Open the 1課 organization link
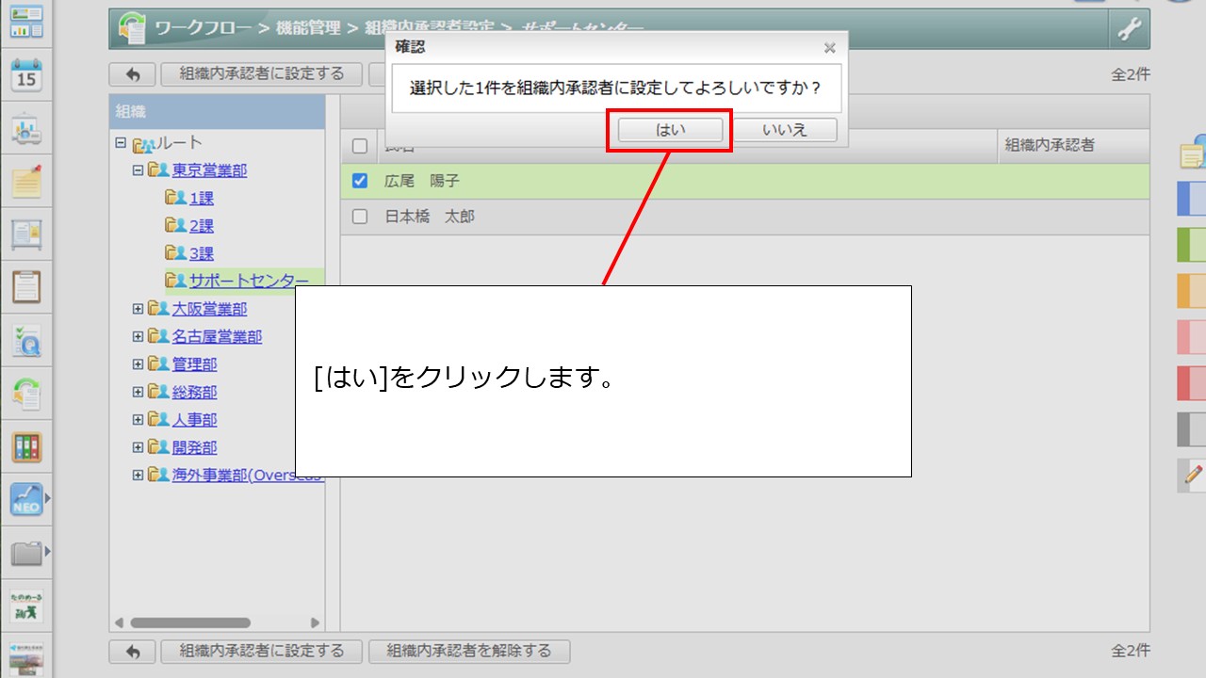The height and width of the screenshot is (678, 1206). [202, 198]
